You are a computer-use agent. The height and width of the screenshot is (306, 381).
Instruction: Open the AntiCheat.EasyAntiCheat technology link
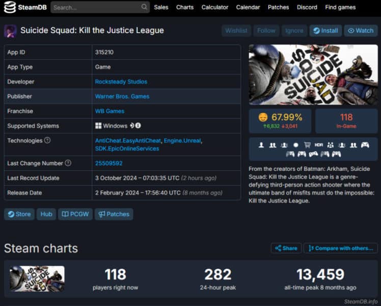pos(128,141)
